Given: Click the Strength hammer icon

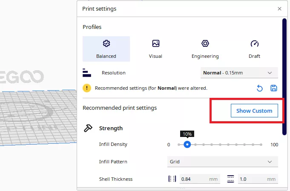Looking at the screenshot, I should click(88, 128).
